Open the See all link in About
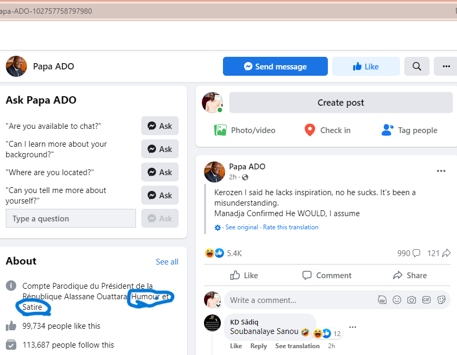457x355 pixels. tap(167, 261)
